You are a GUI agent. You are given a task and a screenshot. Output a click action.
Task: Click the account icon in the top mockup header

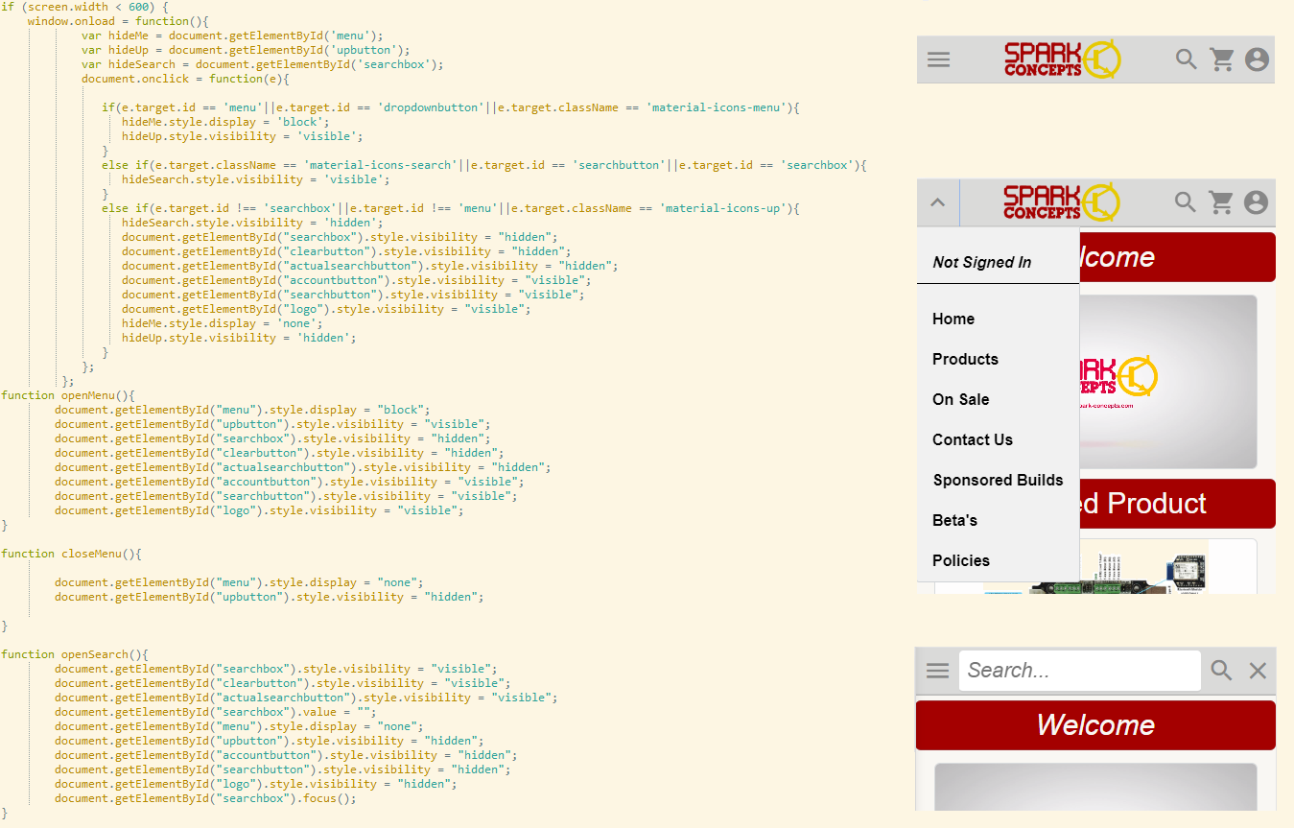click(1257, 59)
